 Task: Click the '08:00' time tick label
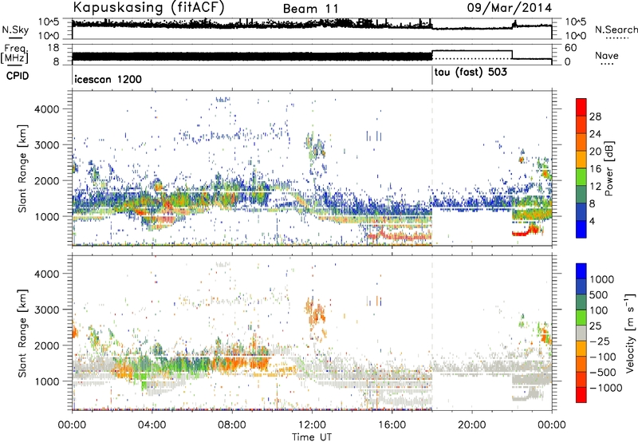[x=232, y=425]
